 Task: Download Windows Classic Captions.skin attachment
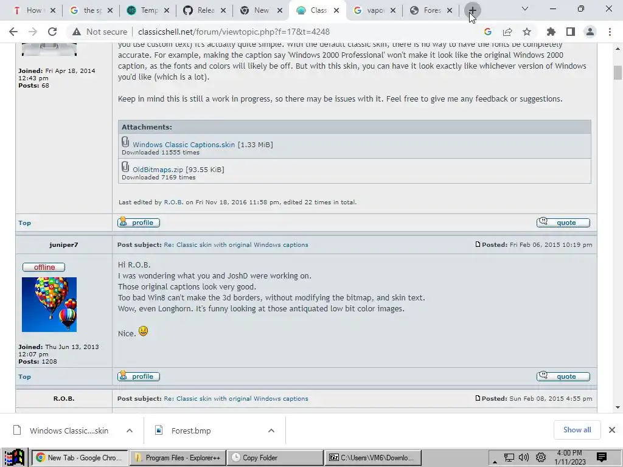[x=184, y=145]
